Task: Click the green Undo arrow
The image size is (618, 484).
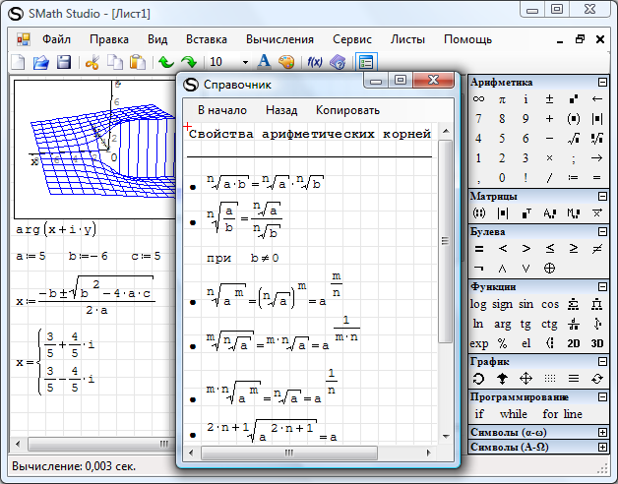Action: (x=165, y=63)
